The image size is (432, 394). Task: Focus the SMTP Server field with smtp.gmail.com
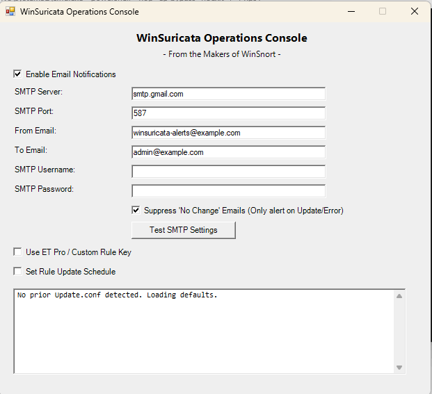[228, 94]
